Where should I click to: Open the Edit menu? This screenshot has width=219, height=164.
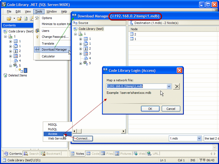[18, 11]
